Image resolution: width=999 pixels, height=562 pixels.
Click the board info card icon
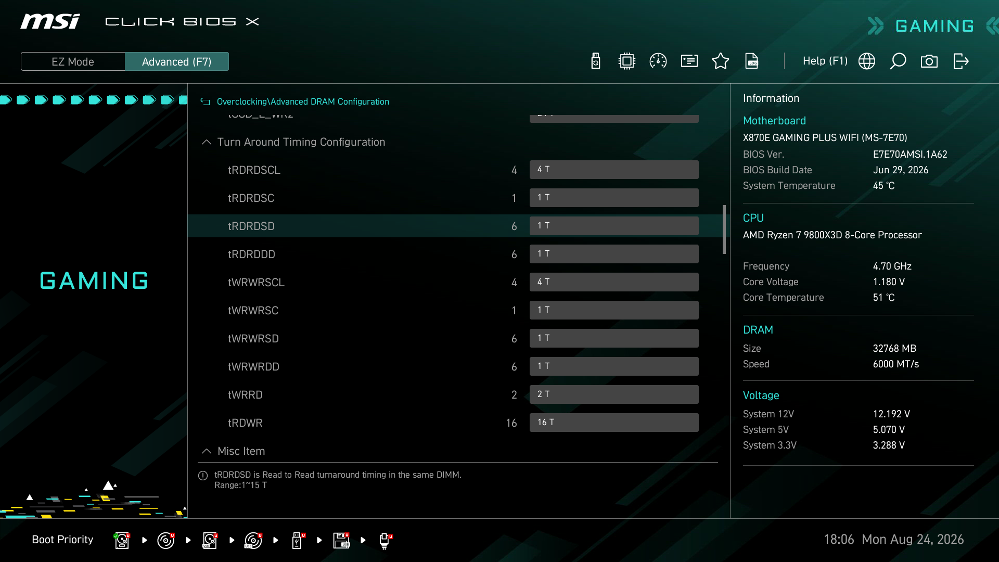689,61
